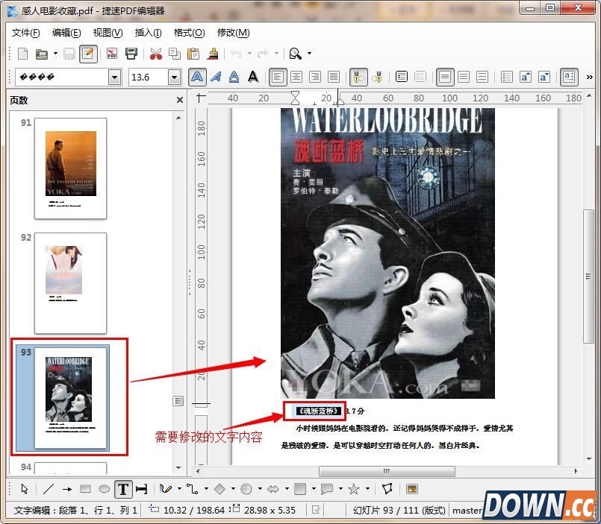Viewport: 601px width, 524px height.
Task: Click the Export as PDF icon
Action: pos(111,54)
